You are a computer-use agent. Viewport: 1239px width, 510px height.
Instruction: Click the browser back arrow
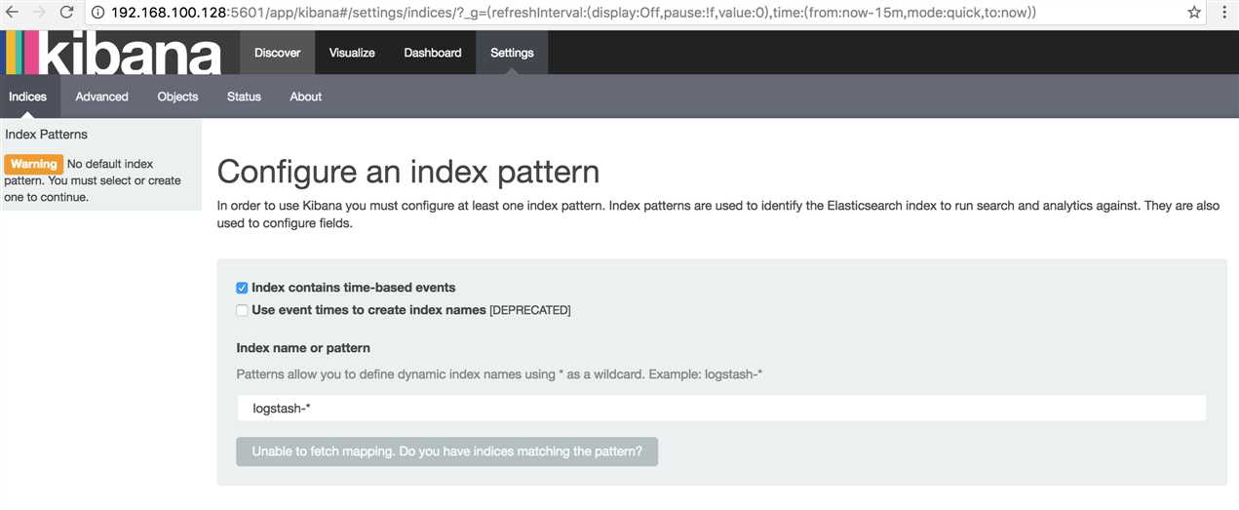(x=13, y=13)
